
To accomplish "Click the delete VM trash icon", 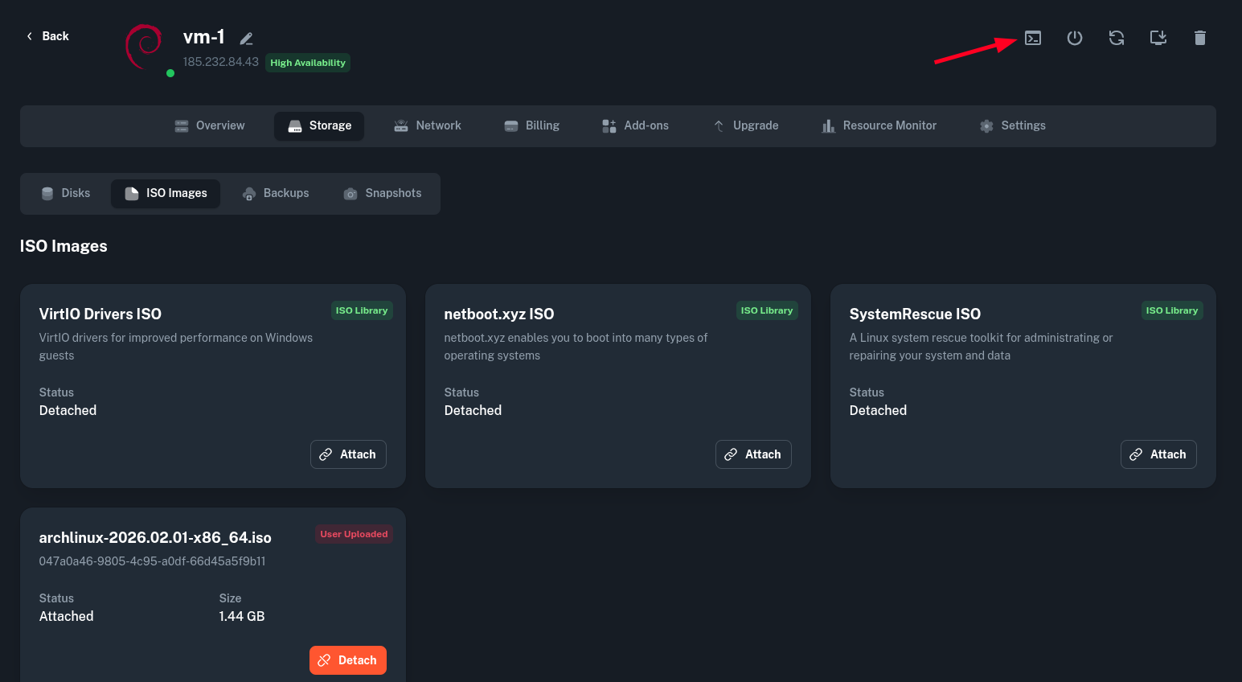I will tap(1199, 38).
